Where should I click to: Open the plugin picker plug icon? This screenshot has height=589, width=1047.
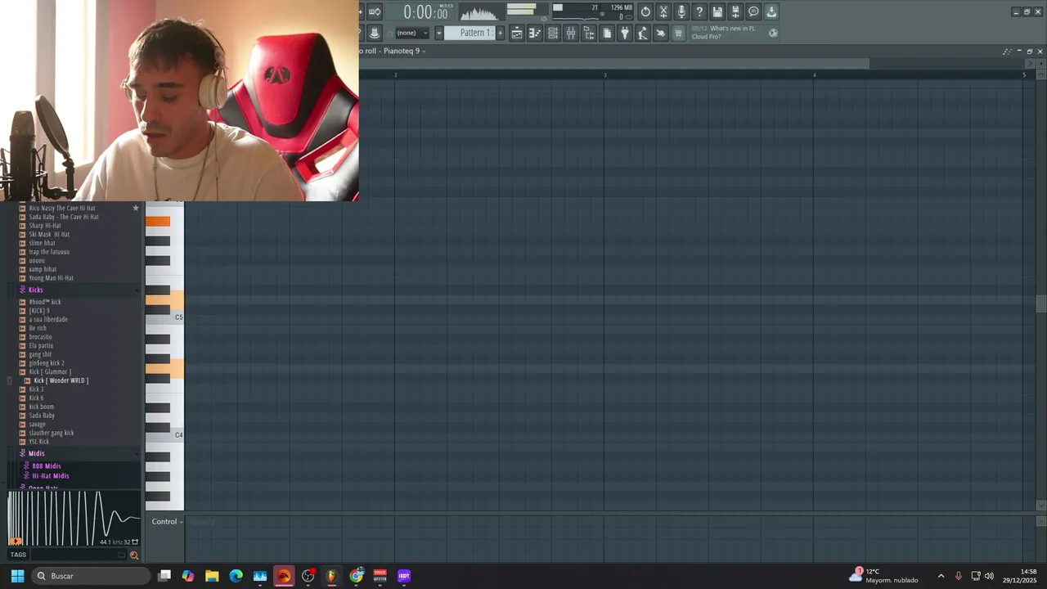click(625, 33)
